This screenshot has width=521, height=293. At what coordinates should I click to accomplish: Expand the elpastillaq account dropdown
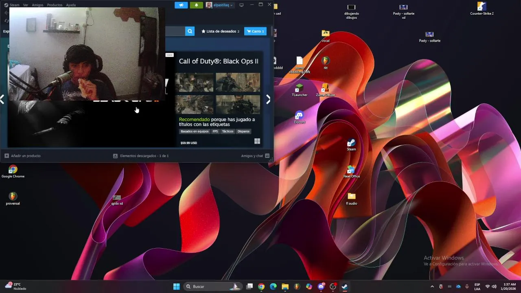coord(220,5)
